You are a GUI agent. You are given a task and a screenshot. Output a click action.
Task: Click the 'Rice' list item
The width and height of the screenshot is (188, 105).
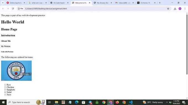pos(9,85)
